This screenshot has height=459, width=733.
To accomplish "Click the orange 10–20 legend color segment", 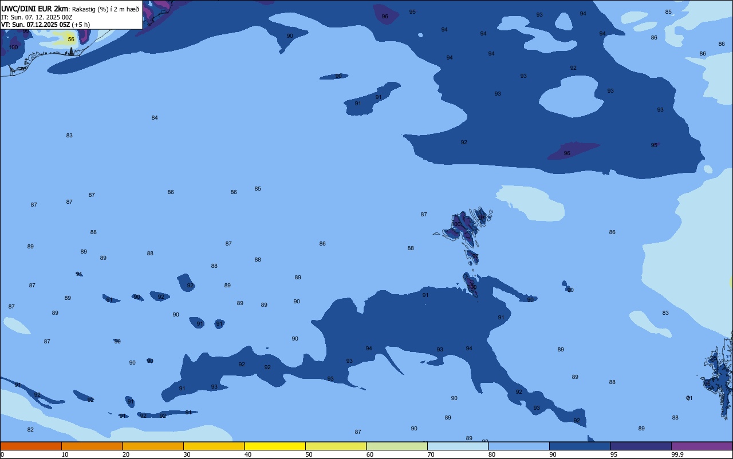I will point(92,446).
